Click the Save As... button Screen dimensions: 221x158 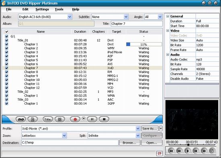[150, 129]
